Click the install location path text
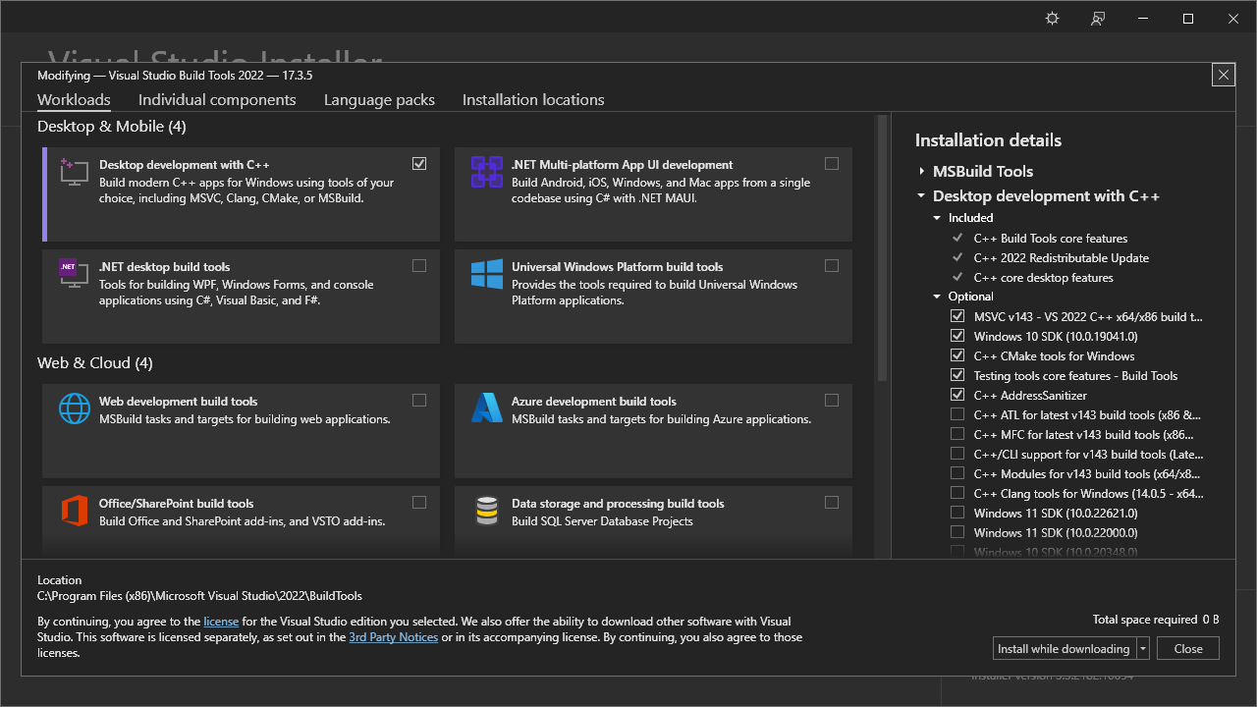 pyautogui.click(x=199, y=596)
